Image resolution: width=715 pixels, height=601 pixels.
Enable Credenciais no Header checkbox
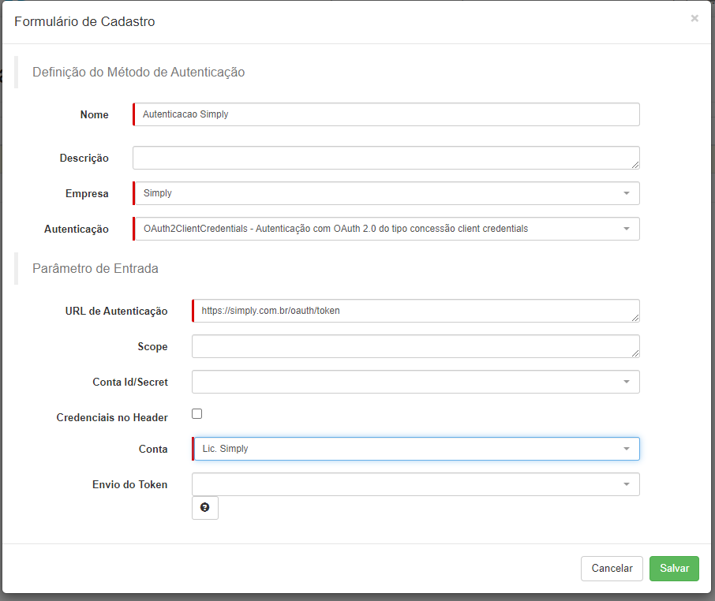pos(197,414)
